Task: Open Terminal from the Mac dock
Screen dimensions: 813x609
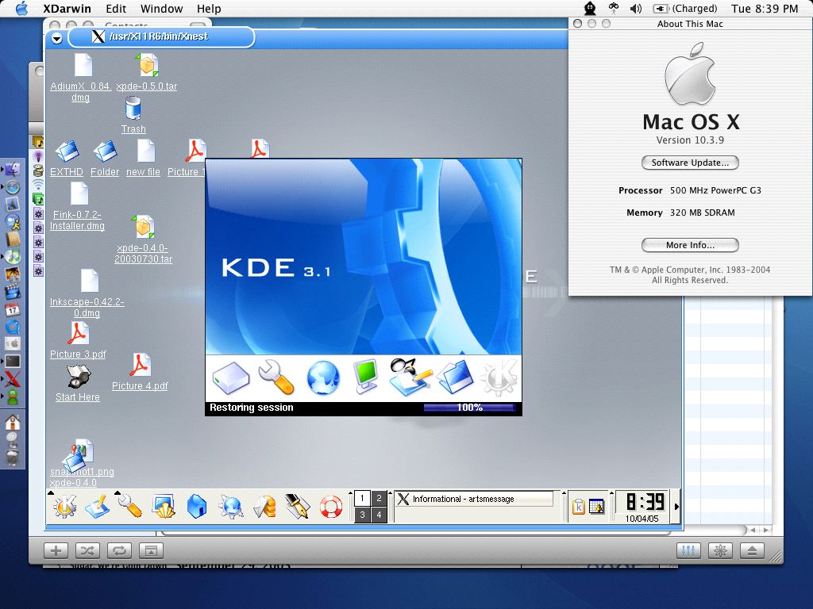Action: pos(13,361)
